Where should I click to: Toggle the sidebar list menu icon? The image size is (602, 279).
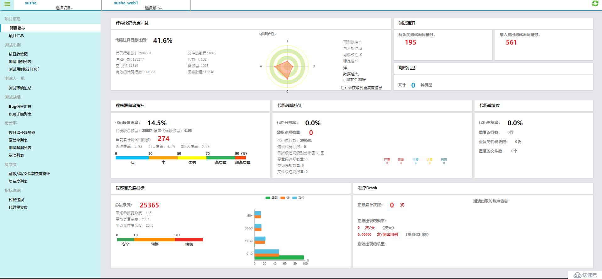(x=7, y=4)
